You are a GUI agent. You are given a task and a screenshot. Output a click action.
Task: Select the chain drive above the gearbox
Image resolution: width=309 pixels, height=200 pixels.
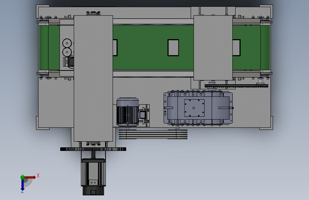[x=236, y=86]
